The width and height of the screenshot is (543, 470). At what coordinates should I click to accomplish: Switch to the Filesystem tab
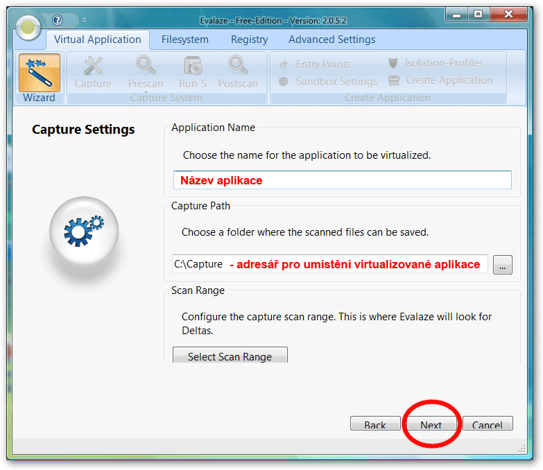[x=185, y=40]
